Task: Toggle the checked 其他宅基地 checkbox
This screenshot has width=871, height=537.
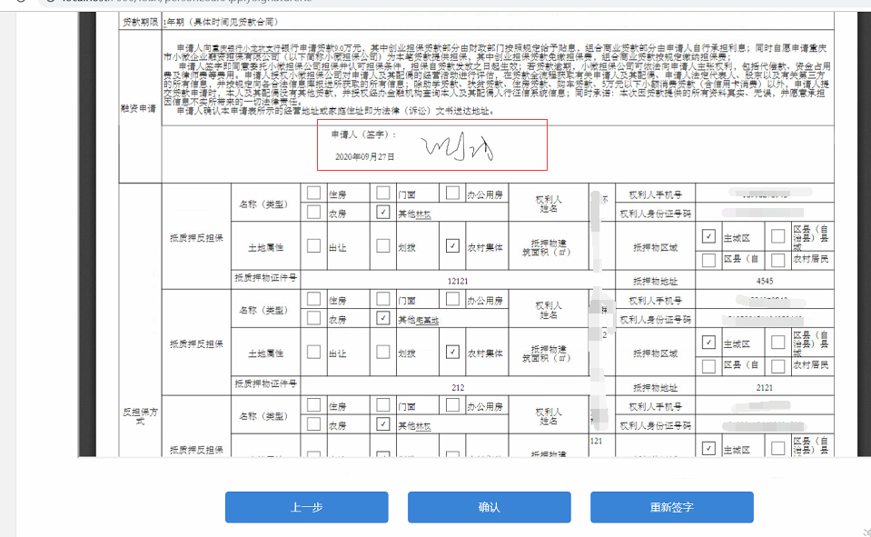Action: click(x=382, y=318)
